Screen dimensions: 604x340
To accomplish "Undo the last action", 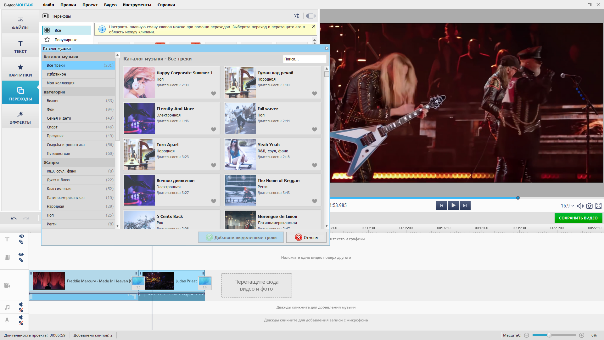I will 14,218.
